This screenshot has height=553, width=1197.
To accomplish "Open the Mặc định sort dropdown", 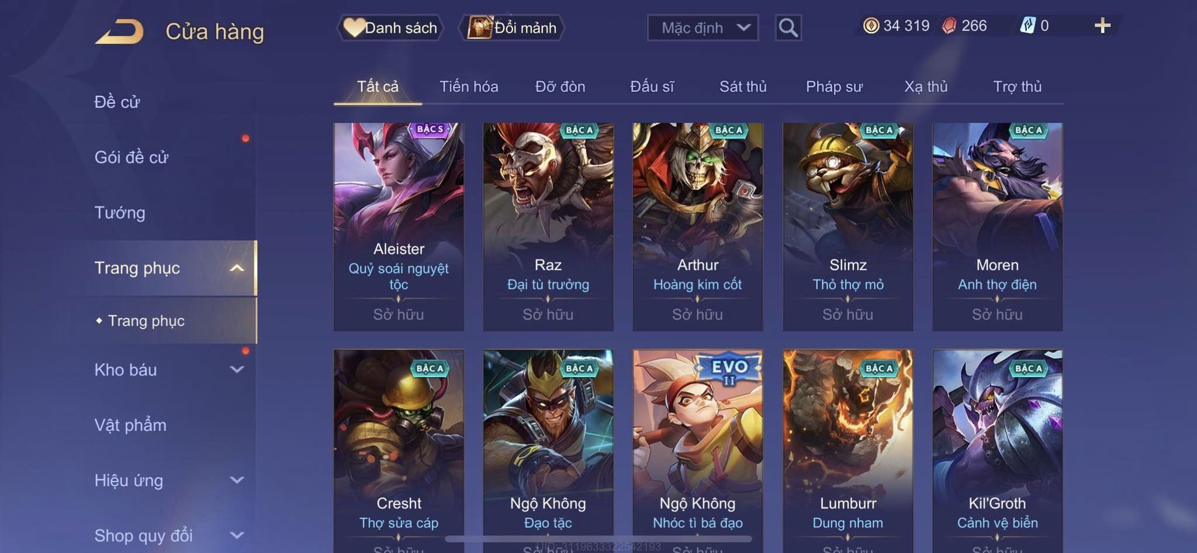I will click(703, 27).
